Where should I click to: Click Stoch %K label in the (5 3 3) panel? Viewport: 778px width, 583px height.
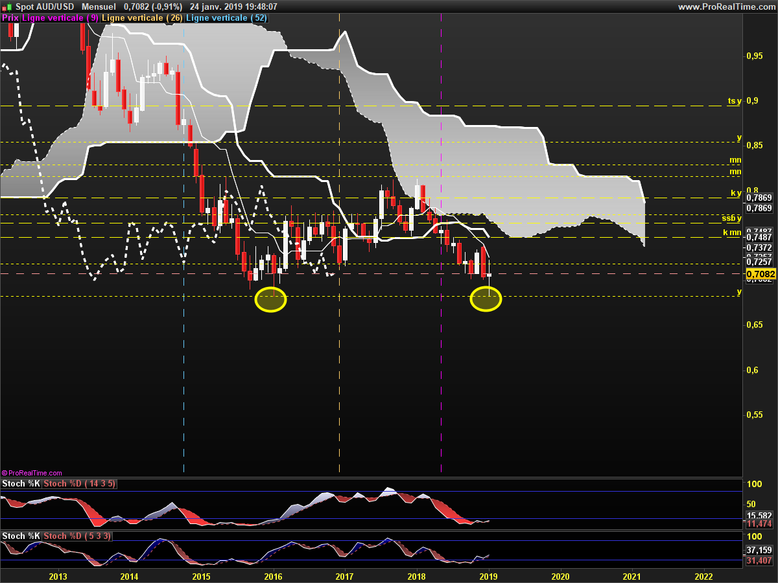tap(21, 536)
